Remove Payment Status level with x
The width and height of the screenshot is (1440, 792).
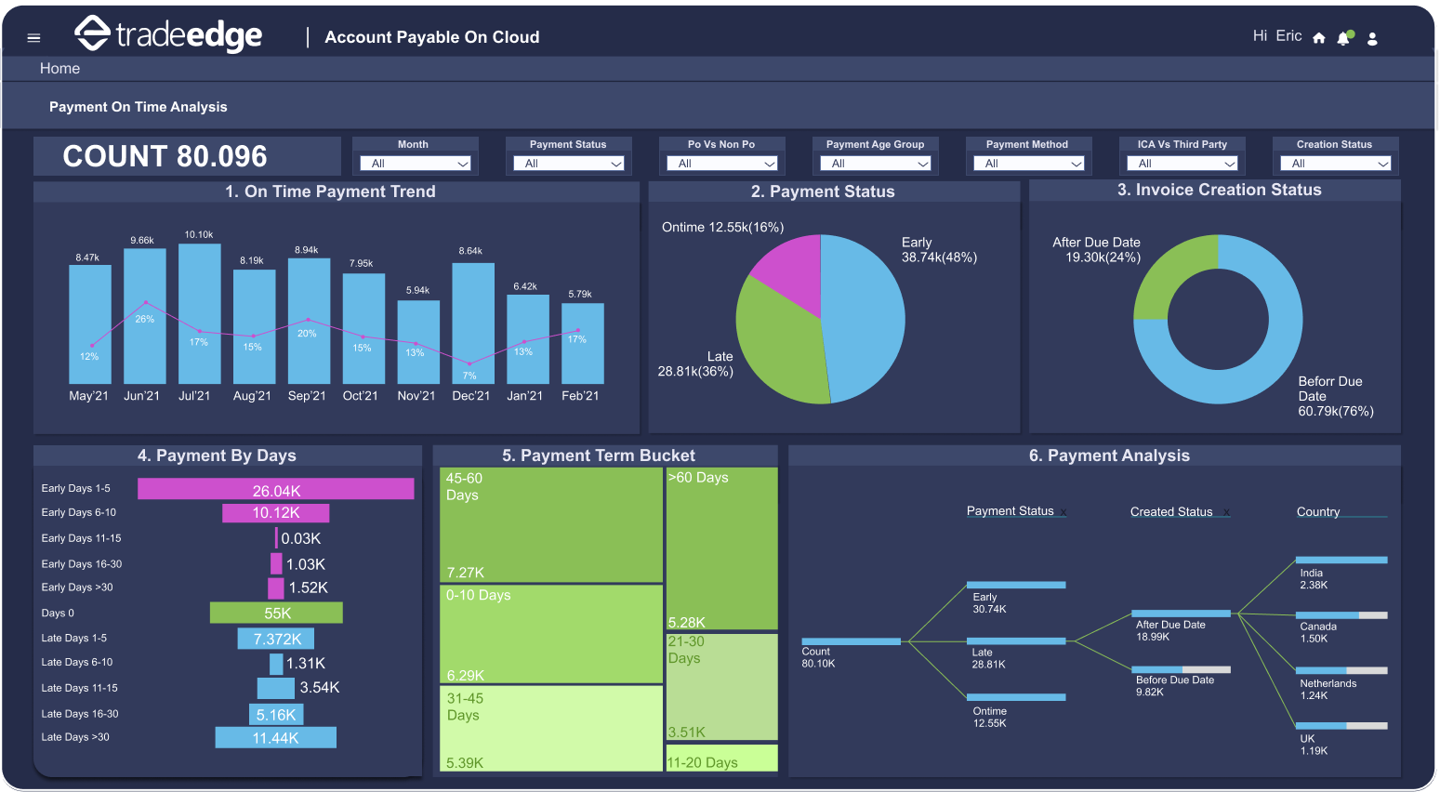click(x=1063, y=512)
